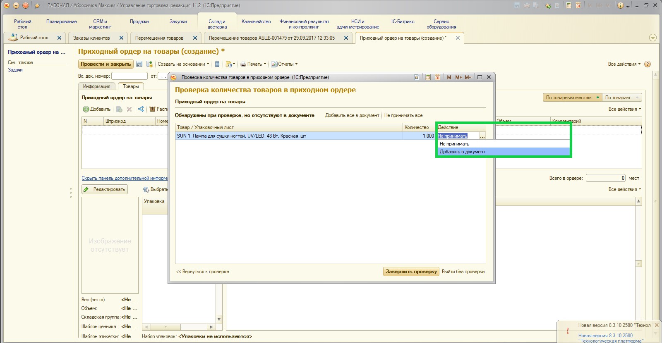662x343 pixels.
Task: Select the По товарным местам toggle
Action: (572, 98)
